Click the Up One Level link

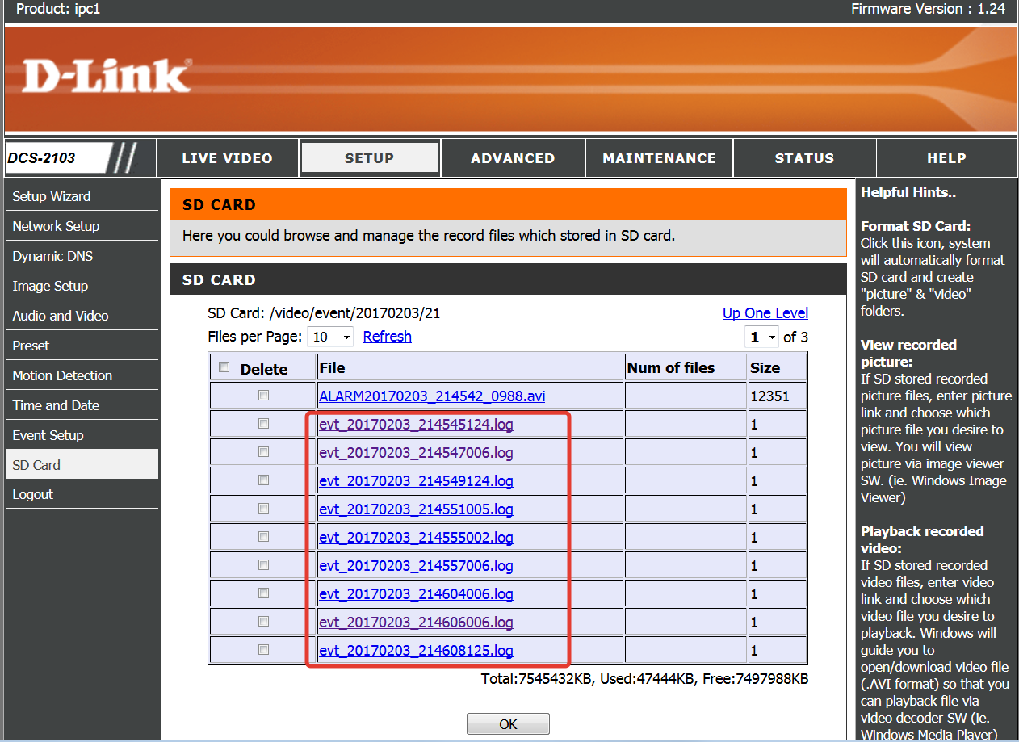tap(765, 313)
